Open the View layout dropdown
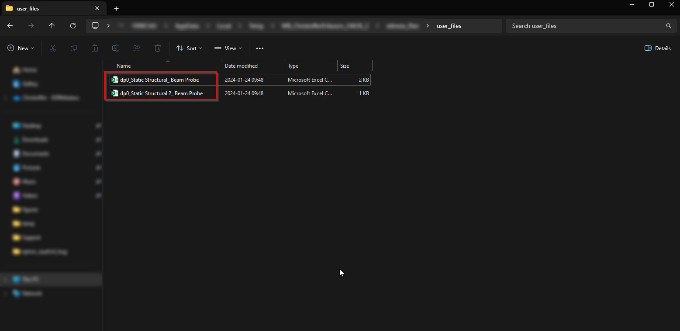This screenshot has height=331, width=680. tap(228, 48)
